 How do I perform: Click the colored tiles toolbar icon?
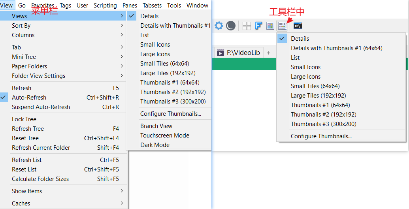coord(270,26)
